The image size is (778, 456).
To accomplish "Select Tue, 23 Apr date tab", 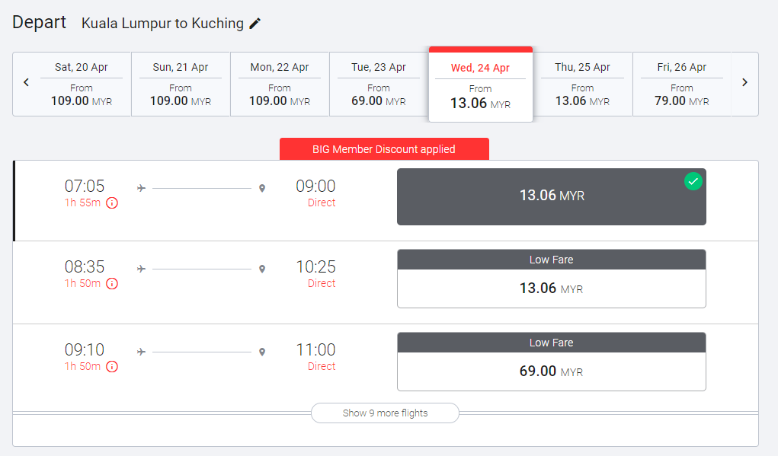I will coord(379,84).
